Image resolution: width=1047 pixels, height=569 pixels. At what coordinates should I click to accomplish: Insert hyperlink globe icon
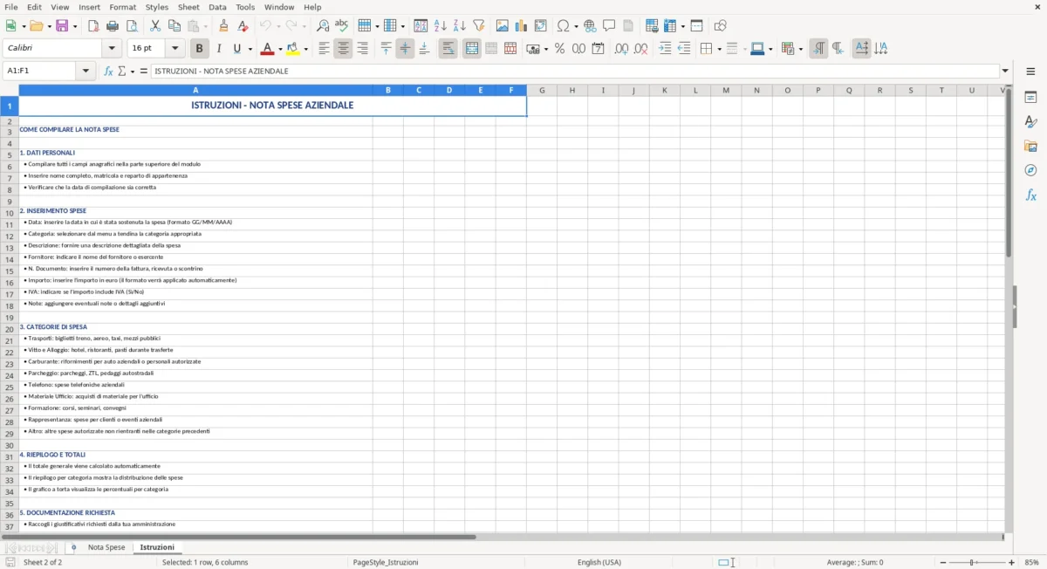pos(590,26)
